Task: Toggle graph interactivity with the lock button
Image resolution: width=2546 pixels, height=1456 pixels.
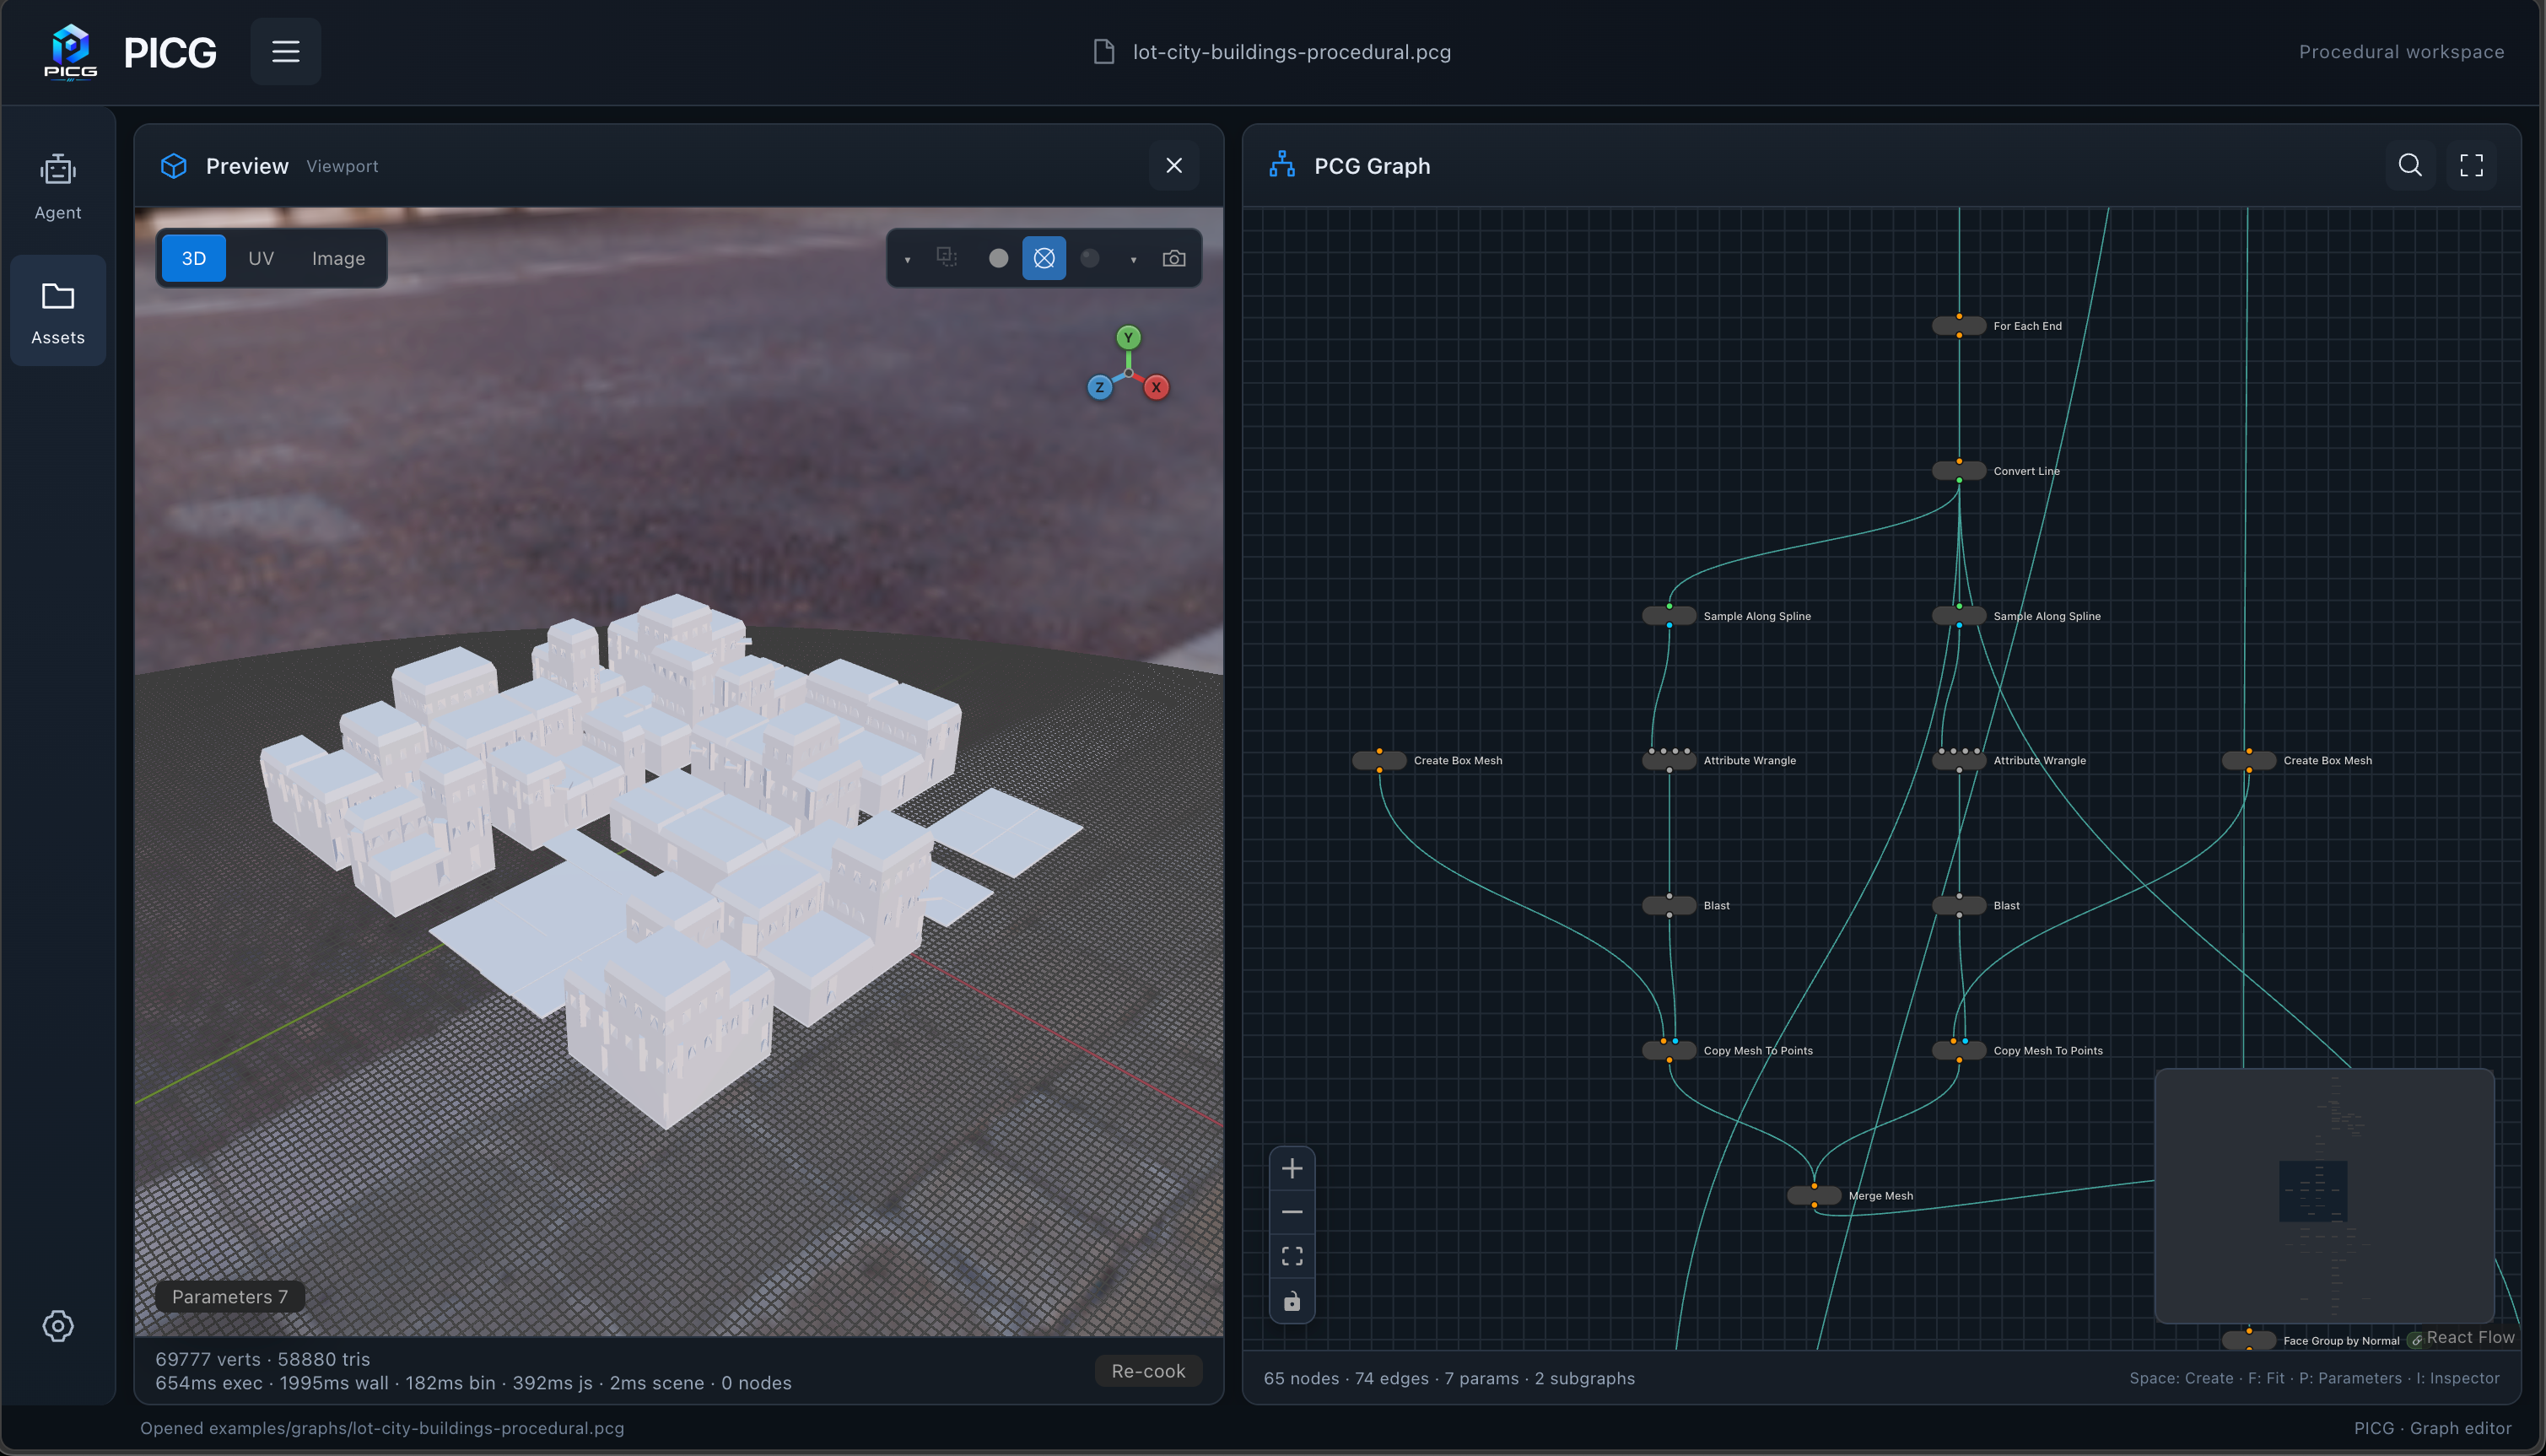Action: click(x=1292, y=1301)
